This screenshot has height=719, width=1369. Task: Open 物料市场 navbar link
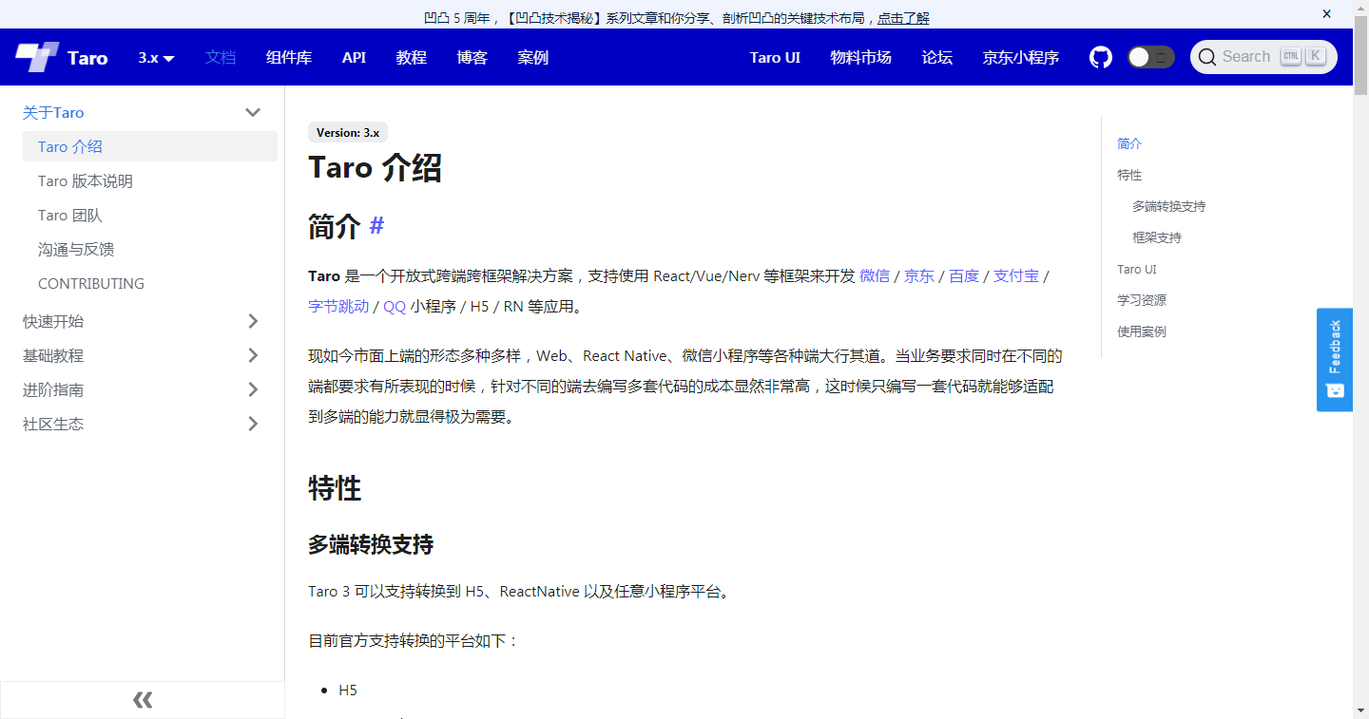[861, 57]
